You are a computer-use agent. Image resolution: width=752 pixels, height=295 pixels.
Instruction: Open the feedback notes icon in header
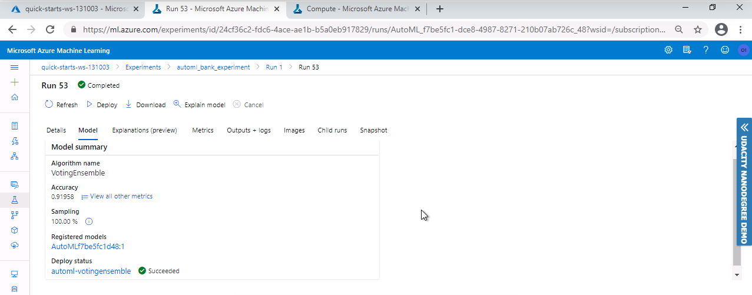coord(687,50)
